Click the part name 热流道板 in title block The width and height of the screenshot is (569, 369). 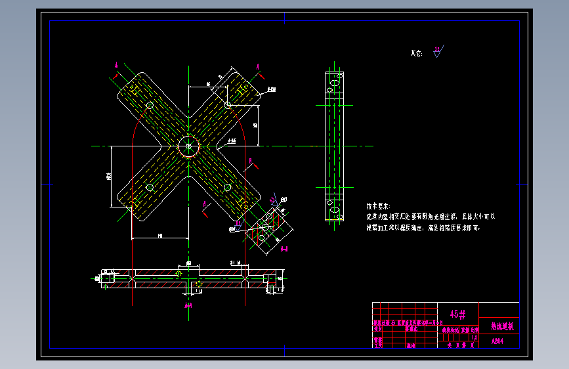coord(503,326)
